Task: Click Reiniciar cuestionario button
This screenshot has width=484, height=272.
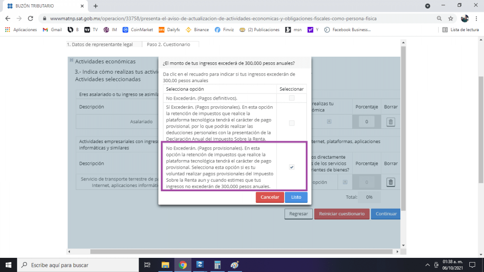Action: [x=342, y=214]
